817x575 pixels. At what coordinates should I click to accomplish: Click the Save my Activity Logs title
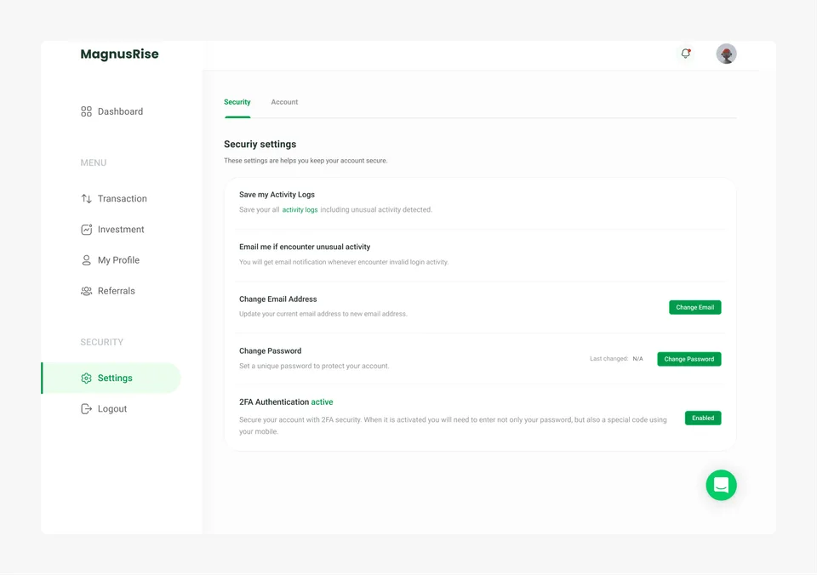[277, 194]
